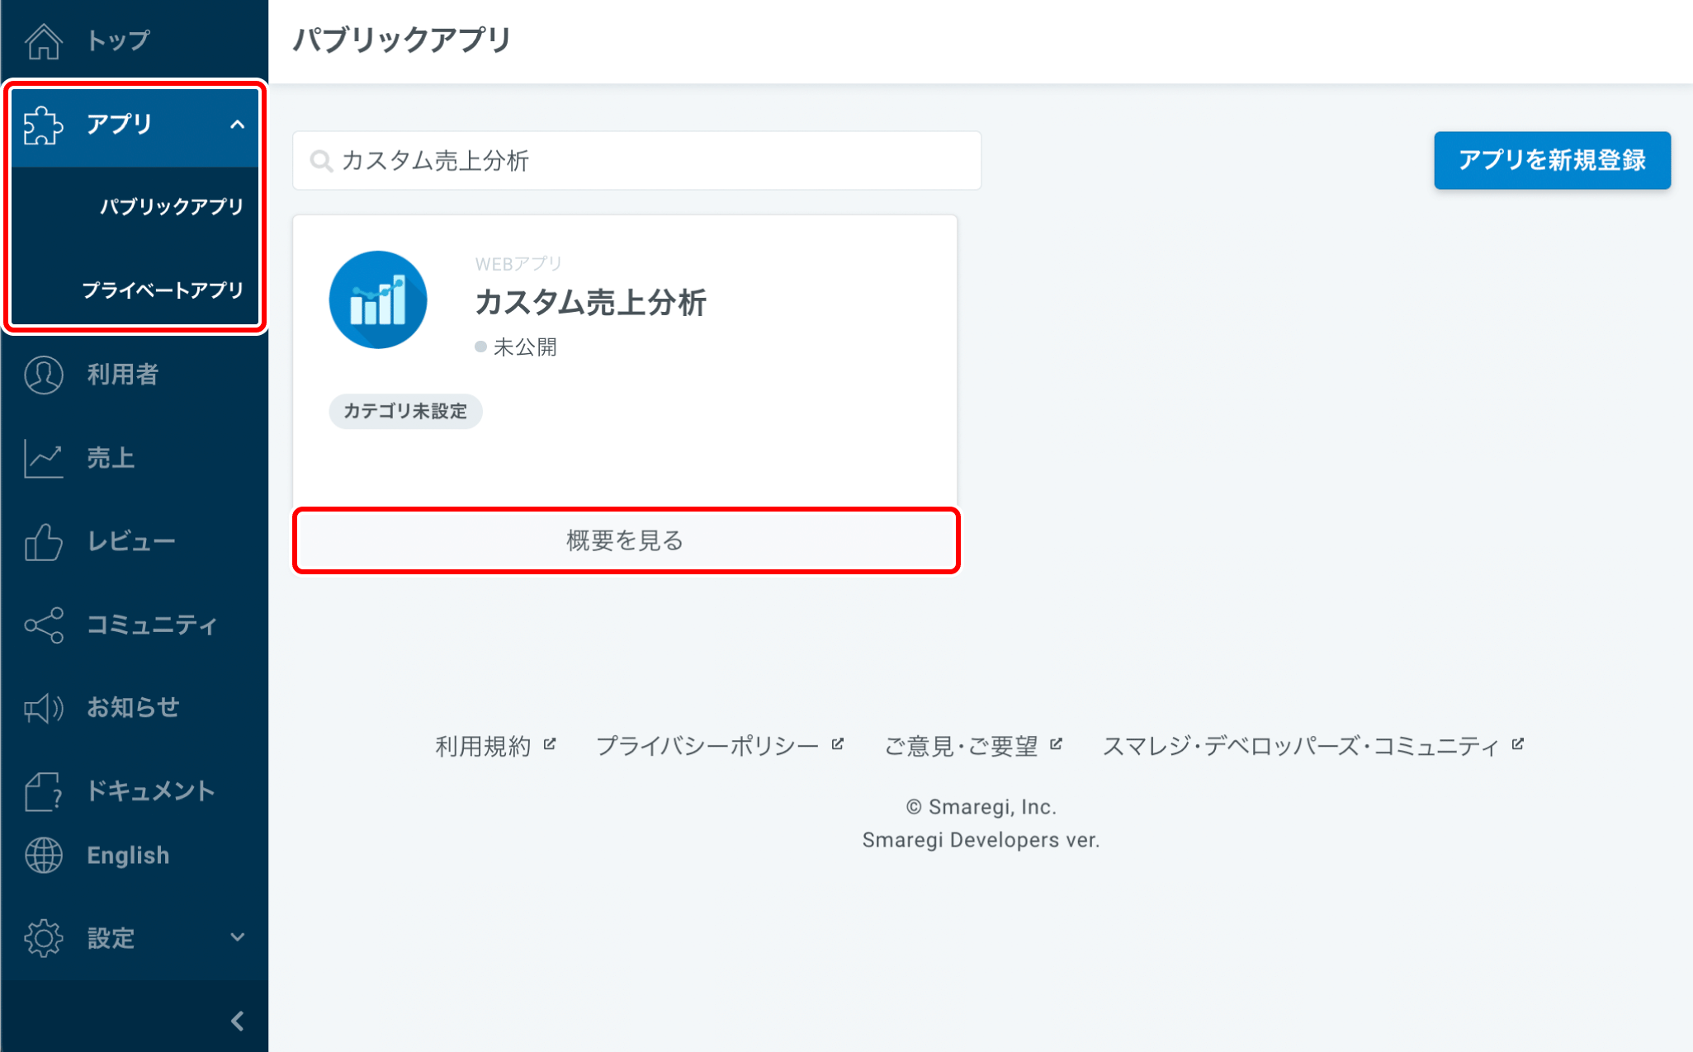Click the カスタム売上分析 app logo
This screenshot has height=1052, width=1693.
click(x=378, y=299)
